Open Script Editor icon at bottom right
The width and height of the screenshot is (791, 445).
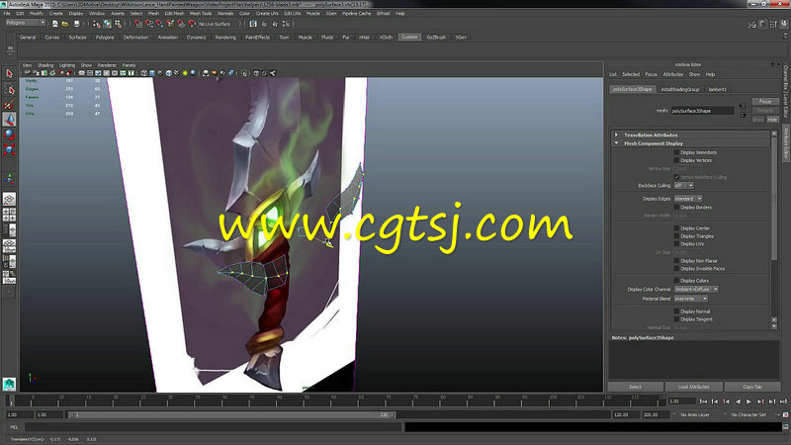pyautogui.click(x=785, y=427)
